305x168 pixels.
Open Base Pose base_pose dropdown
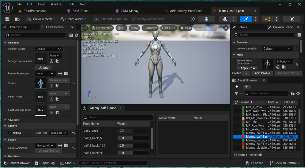point(59,133)
